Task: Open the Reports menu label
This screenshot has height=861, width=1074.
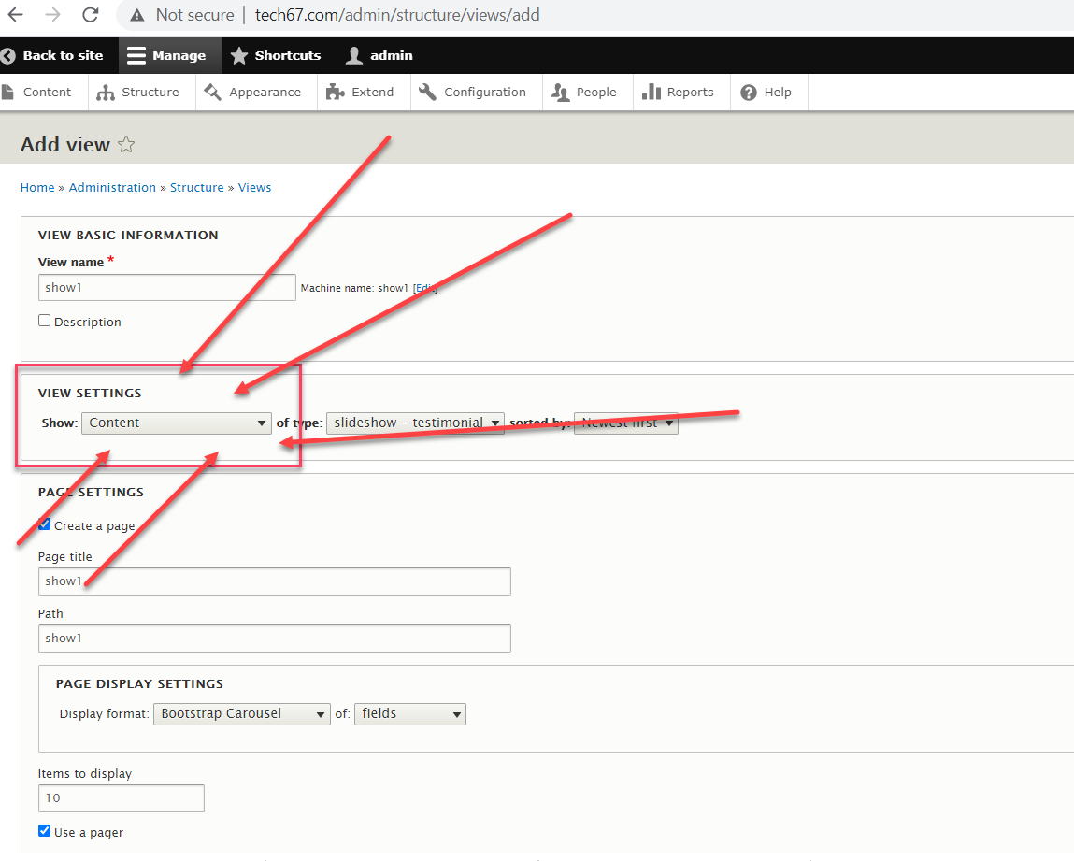Action: 691,93
